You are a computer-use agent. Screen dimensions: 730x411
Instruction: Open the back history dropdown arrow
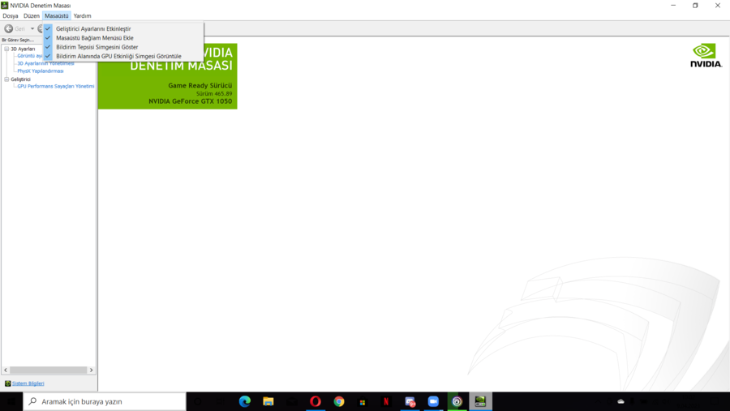click(32, 29)
